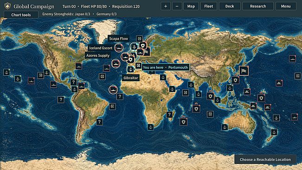Open the game Menu
The image size is (302, 170).
[286, 6]
